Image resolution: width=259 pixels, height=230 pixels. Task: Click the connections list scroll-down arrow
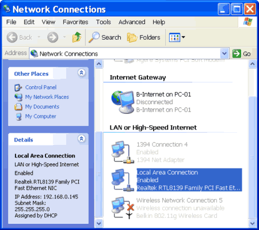(252, 224)
